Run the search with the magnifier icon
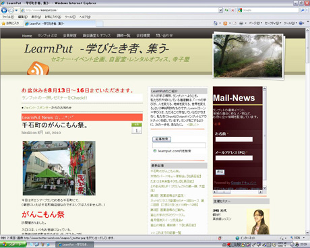 pos(303,10)
